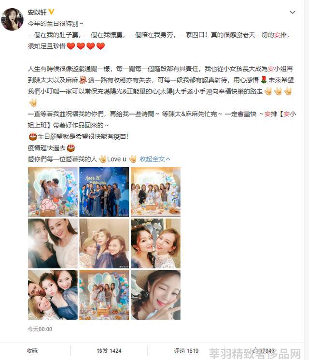309x360 pixels.
Task: Open the family photo with pink cartoon sticker
Action: [53, 192]
